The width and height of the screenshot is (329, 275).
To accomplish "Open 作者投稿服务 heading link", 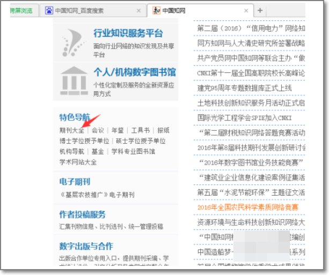I will click(82, 214).
